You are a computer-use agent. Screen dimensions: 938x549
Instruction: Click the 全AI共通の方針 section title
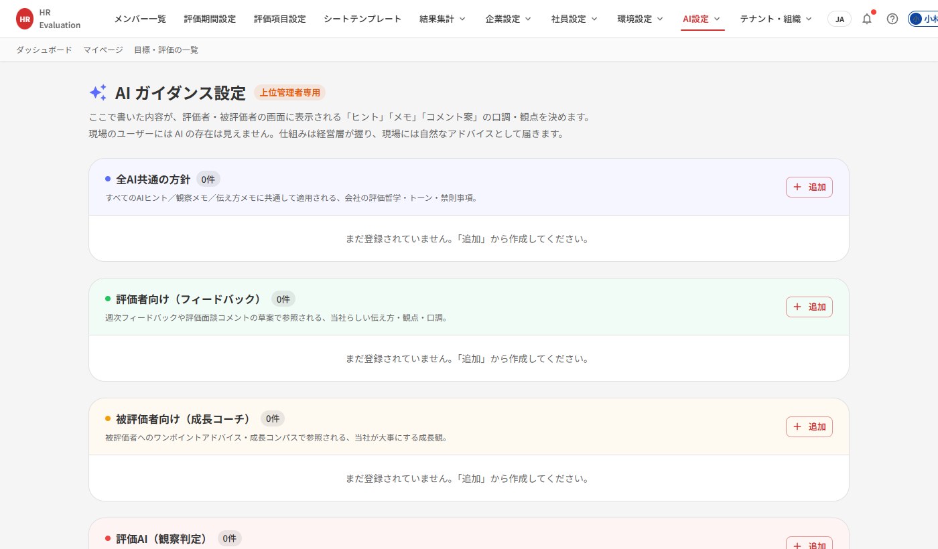tap(153, 179)
